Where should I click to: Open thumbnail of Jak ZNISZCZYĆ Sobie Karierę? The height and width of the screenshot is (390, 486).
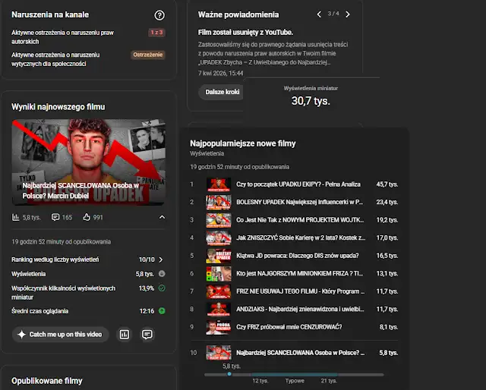pyautogui.click(x=219, y=237)
